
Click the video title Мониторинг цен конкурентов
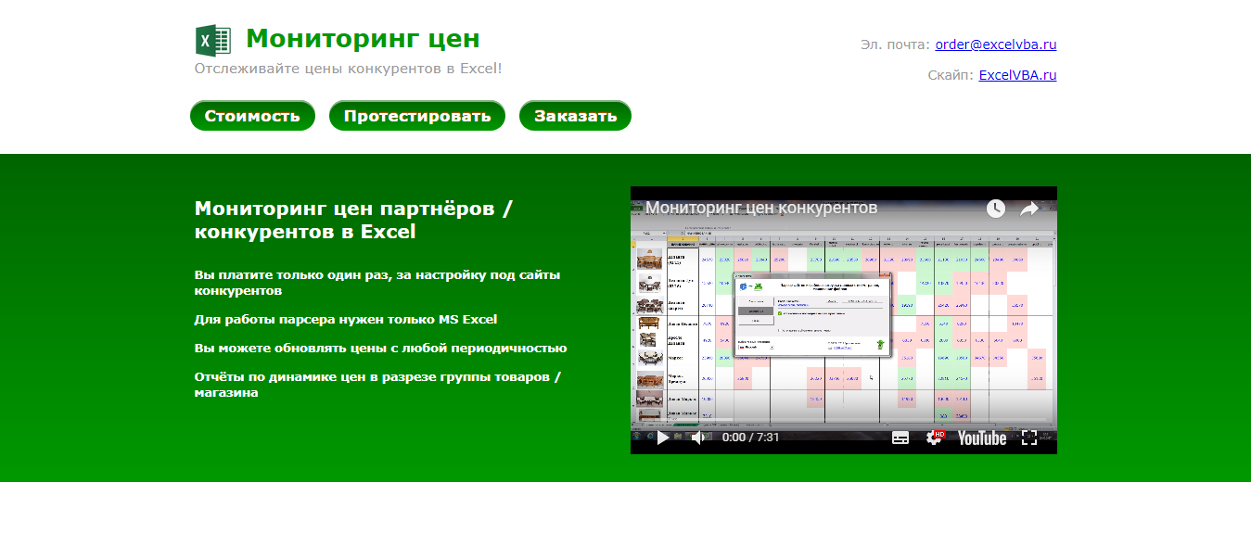tap(761, 209)
